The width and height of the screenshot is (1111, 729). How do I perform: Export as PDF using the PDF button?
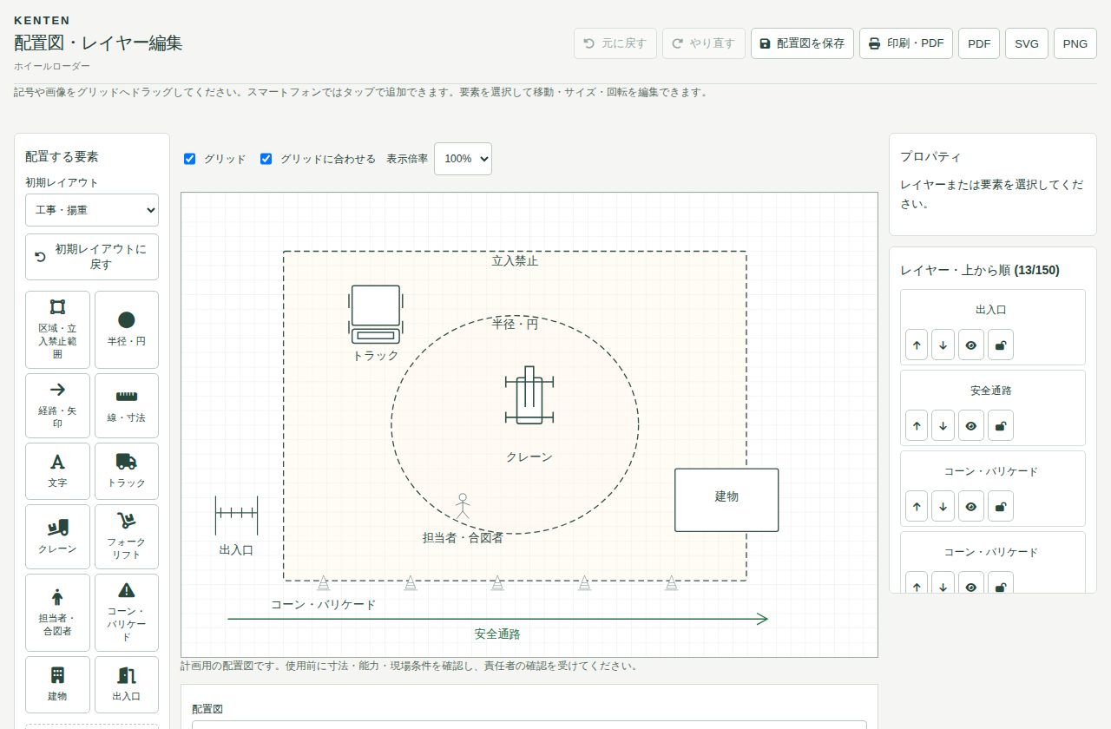[979, 43]
